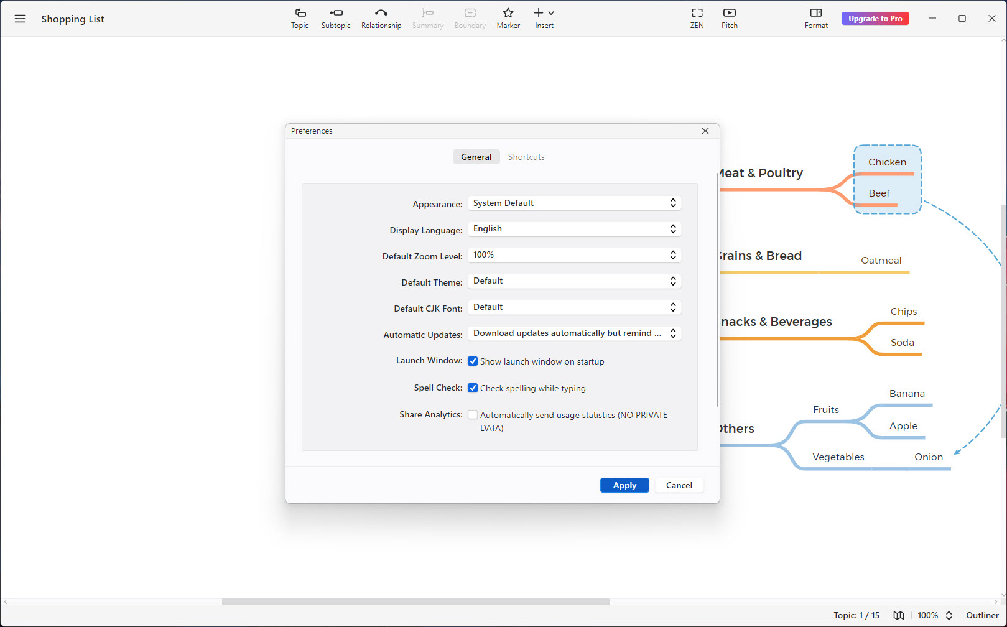Click the horizontal scrollbar thumb
The image size is (1007, 627).
415,601
